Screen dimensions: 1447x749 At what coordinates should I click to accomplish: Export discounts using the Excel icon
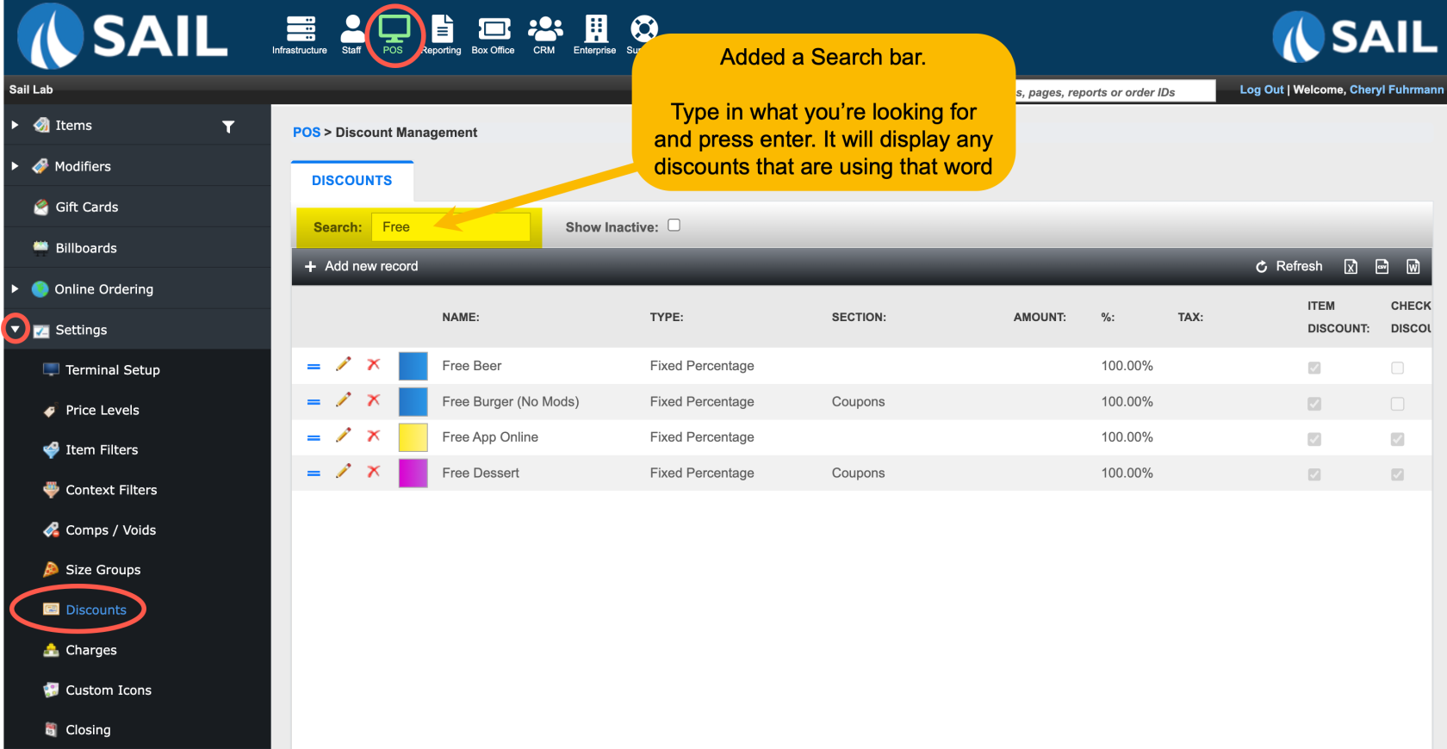point(1351,267)
